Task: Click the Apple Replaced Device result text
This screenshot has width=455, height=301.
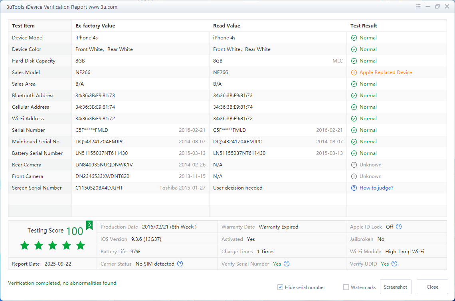Action: (x=386, y=72)
